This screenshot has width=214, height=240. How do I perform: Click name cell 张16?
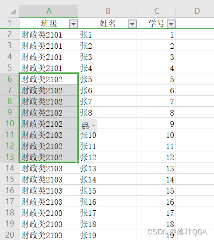(x=107, y=201)
